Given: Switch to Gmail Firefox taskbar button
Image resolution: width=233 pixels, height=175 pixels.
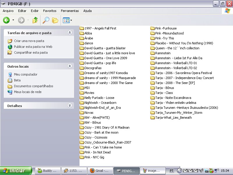Looking at the screenshot, I should point(100,171).
